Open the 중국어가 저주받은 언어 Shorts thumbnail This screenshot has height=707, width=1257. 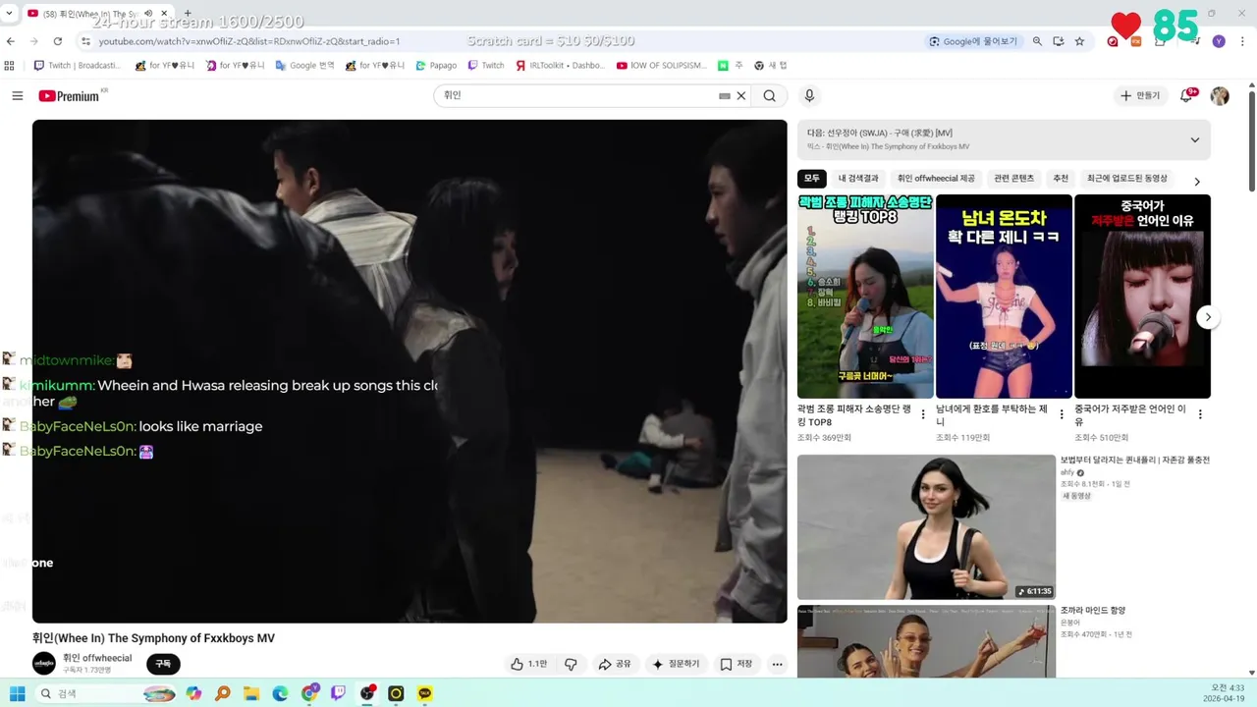1142,296
